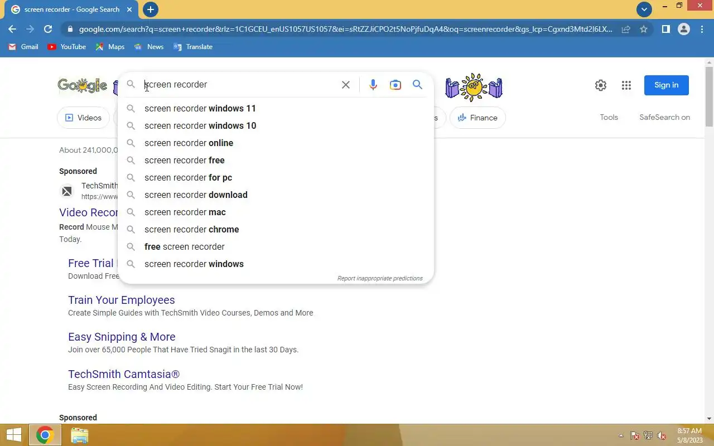This screenshot has width=714, height=446.
Task: Click the Sign in button
Action: coord(667,85)
